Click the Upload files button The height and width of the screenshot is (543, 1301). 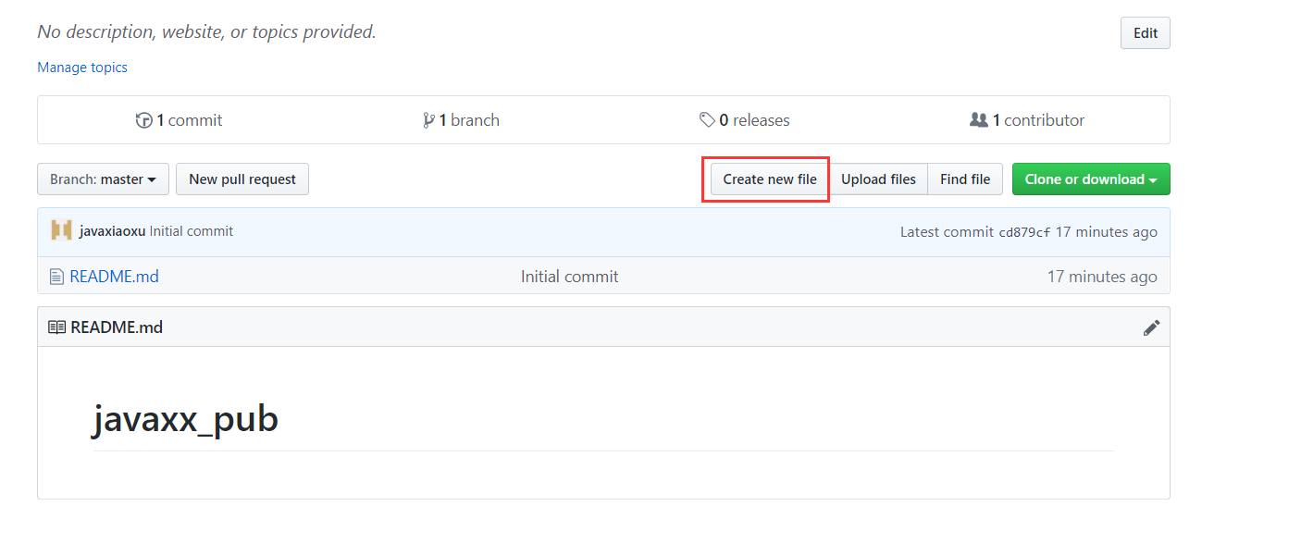pyautogui.click(x=878, y=179)
